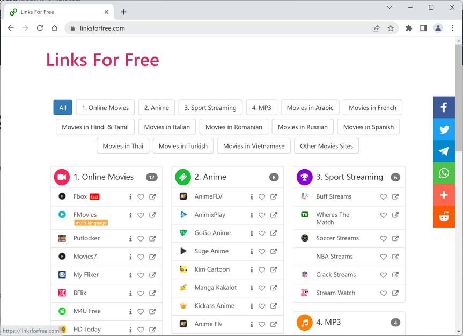Screen dimensions: 463x336
Task: Filter by Movies in Vietnamese
Action: [x=254, y=145]
